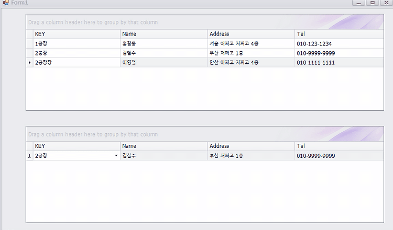The width and height of the screenshot is (393, 230).
Task: Sort by Name column header in lower grid
Action: tap(163, 146)
